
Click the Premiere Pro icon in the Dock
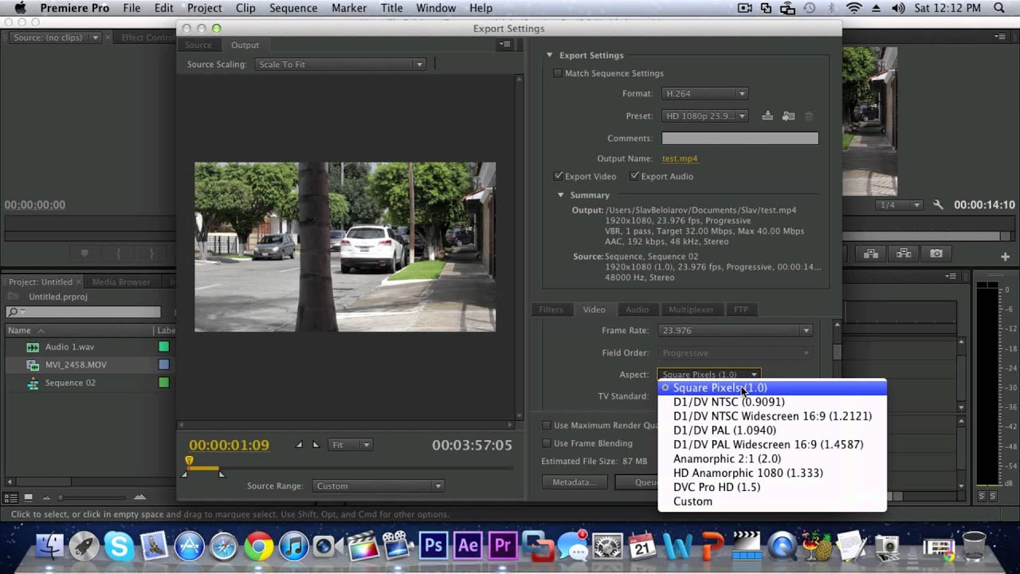click(503, 546)
